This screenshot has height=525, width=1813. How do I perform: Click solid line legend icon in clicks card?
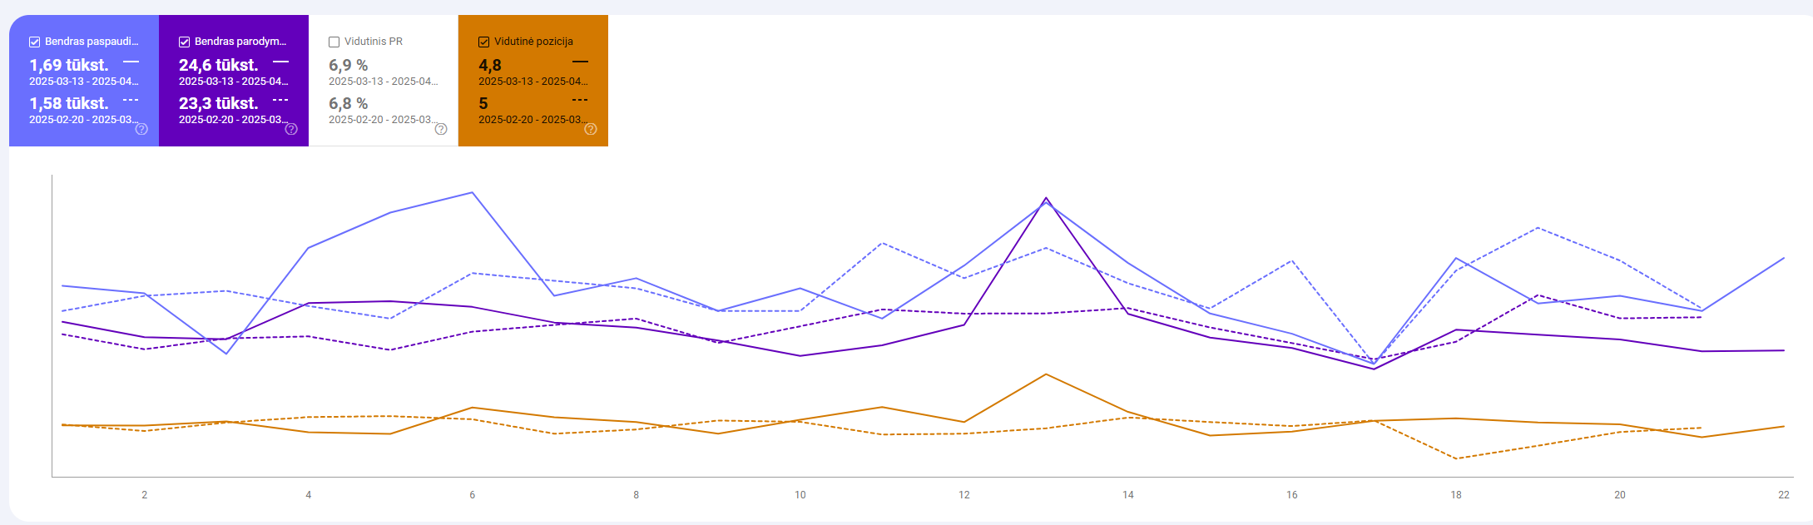pos(131,62)
